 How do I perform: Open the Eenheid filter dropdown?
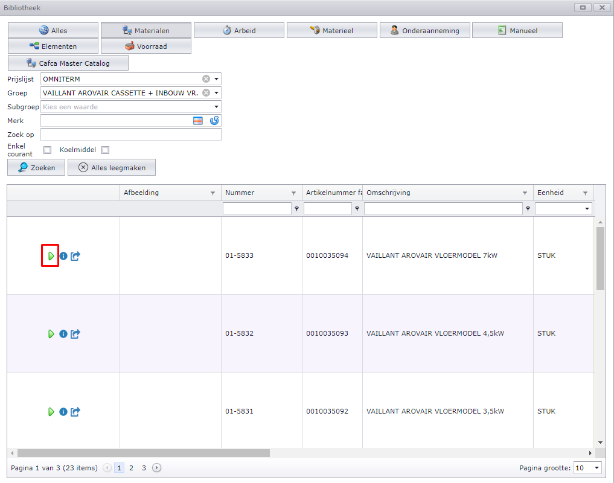587,209
